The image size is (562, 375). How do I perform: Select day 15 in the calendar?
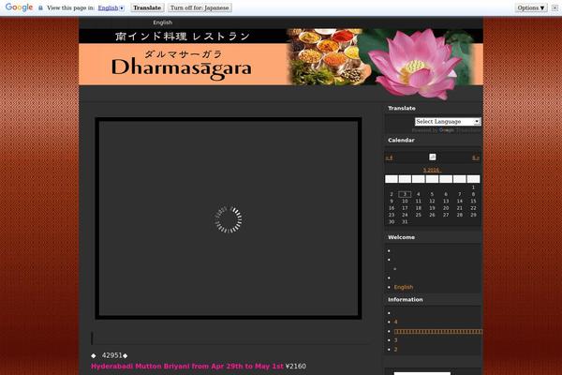(473, 201)
